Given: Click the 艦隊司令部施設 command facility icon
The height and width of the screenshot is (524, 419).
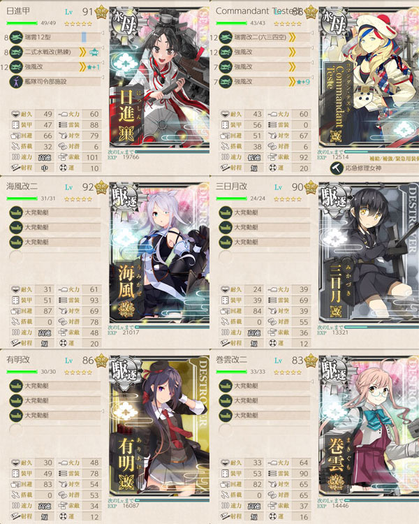Looking at the screenshot, I should tap(15, 82).
